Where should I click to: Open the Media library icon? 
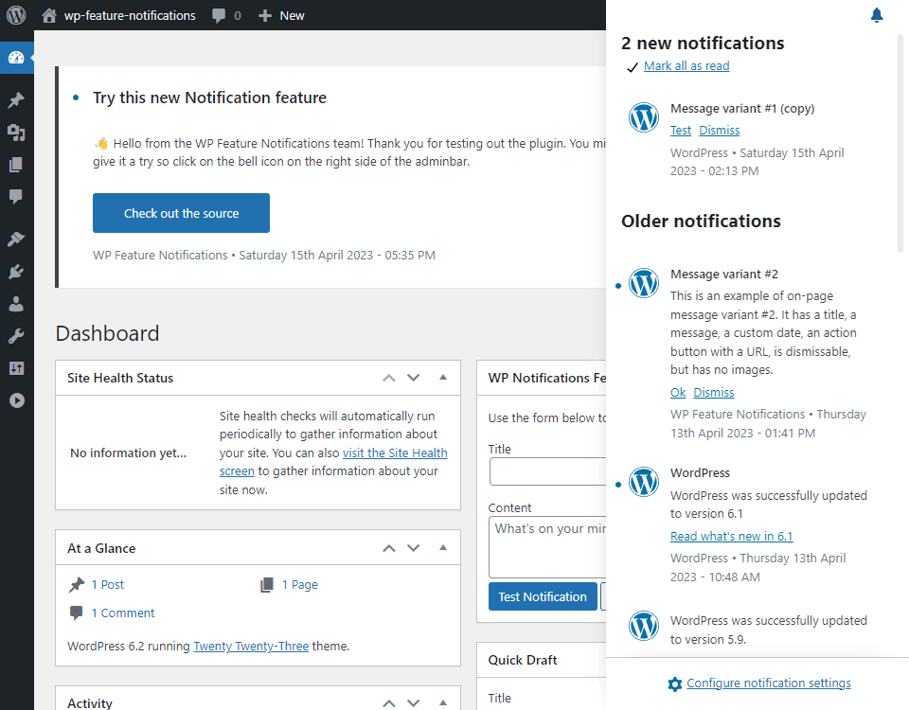tap(17, 132)
